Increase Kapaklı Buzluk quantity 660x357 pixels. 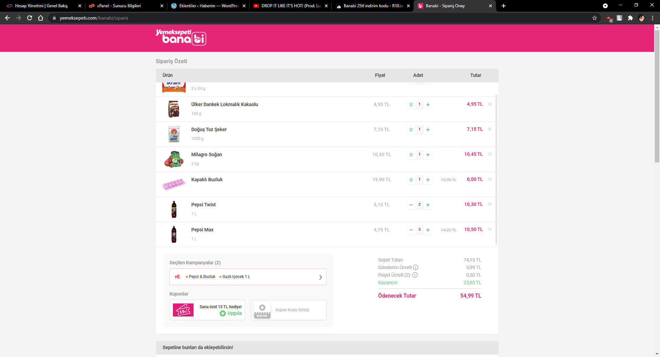click(428, 180)
